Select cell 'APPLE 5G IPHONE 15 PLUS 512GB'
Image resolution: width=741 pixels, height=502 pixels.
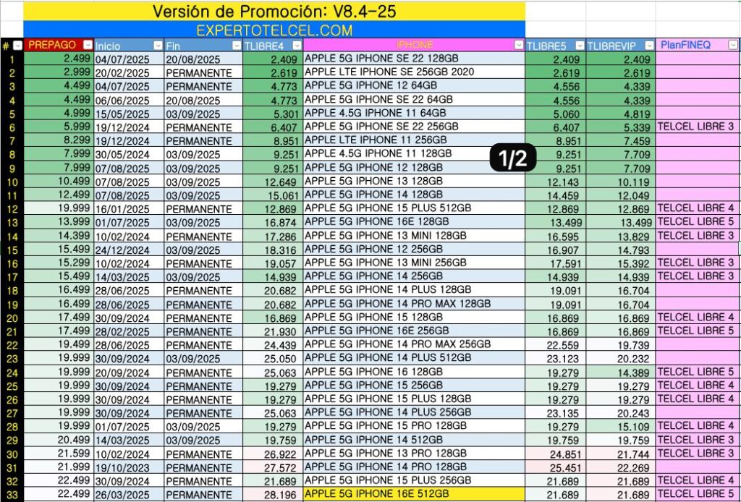tap(414, 208)
